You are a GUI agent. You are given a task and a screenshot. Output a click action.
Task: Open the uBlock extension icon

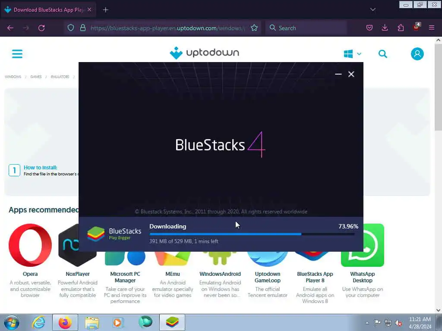coord(417,27)
